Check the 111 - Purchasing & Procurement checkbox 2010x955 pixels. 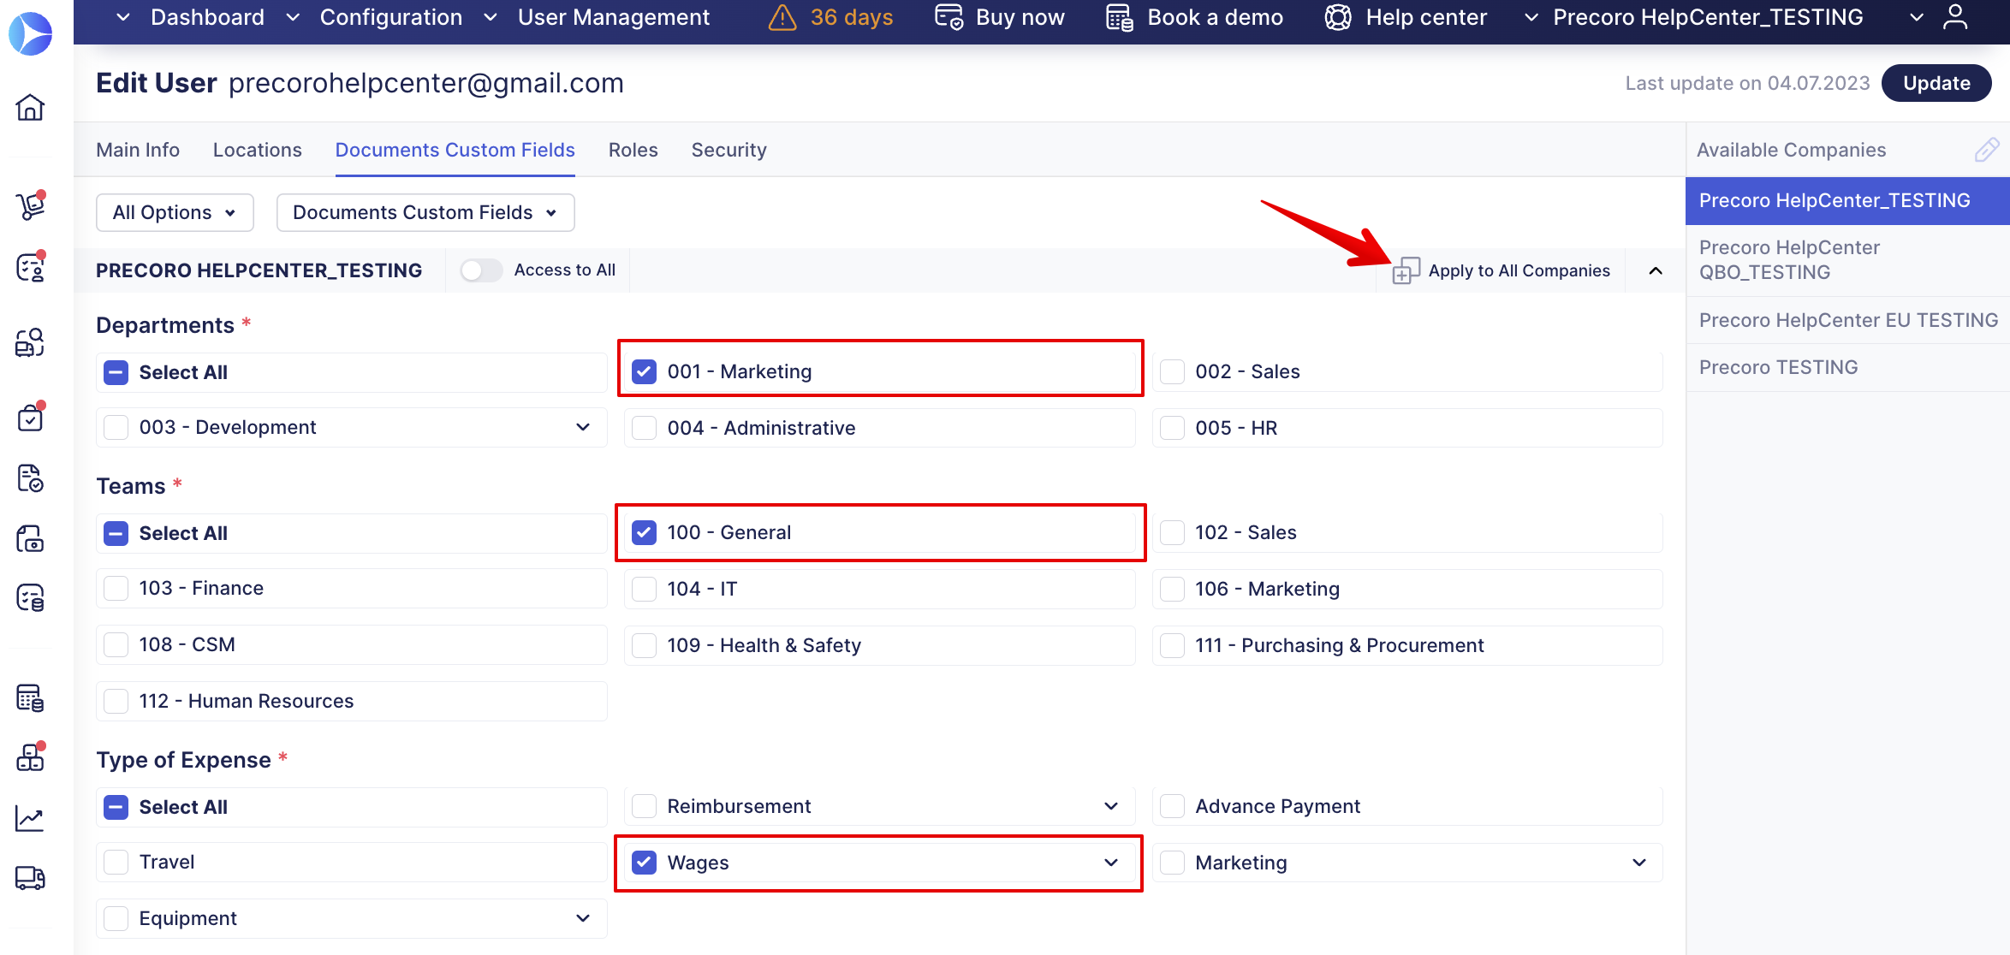[1172, 645]
